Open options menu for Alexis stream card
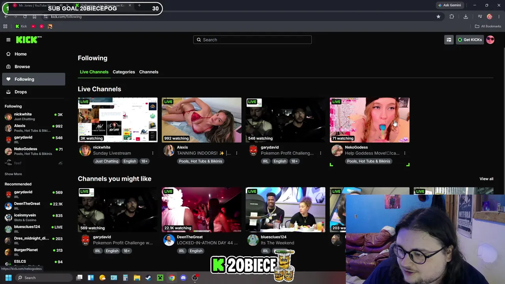Screen dimensions: 505x284 click(x=237, y=153)
